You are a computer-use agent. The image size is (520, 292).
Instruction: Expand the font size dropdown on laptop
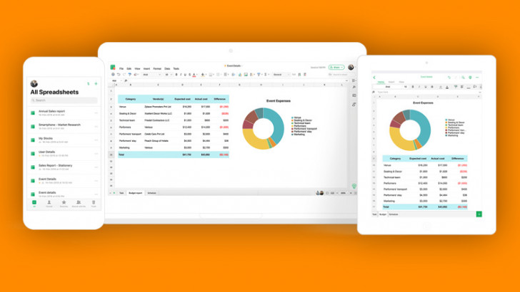(x=169, y=75)
